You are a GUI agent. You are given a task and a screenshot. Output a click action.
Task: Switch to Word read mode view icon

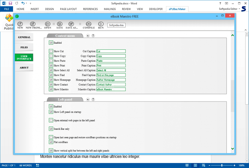pyautogui.click(x=187, y=165)
